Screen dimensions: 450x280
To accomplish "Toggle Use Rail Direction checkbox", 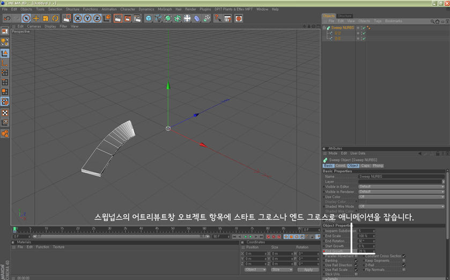I will pos(356,265).
